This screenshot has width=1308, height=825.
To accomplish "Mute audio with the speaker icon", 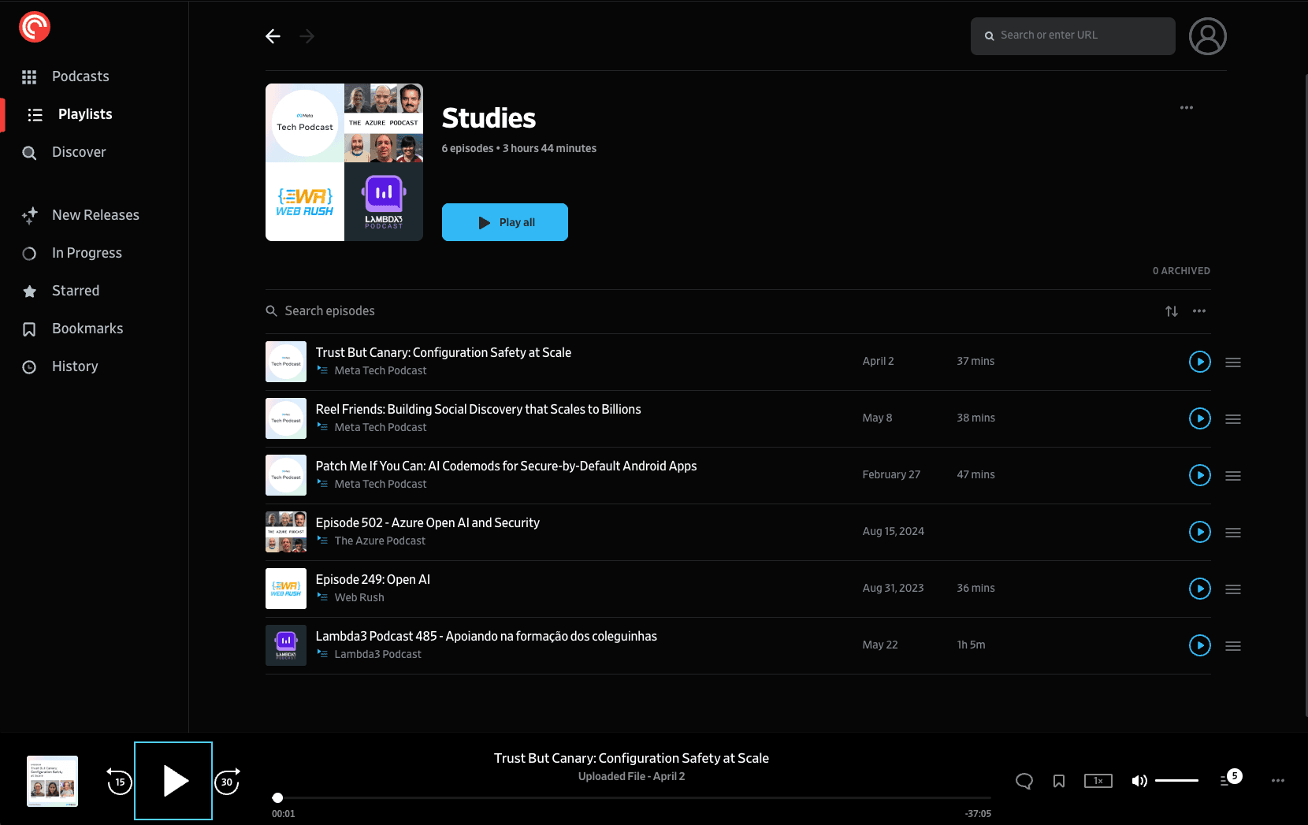I will (1139, 781).
